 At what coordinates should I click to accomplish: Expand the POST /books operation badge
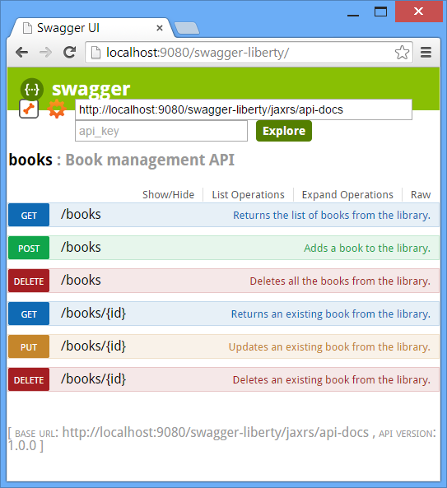coord(29,248)
